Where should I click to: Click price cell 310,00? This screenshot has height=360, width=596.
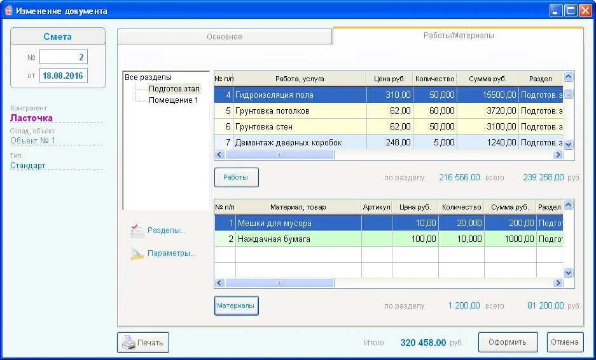pos(390,95)
